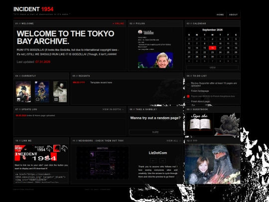269x202 pixels.
Task: Click the INCIDENT 1954 site title
Action: [x=33, y=9]
